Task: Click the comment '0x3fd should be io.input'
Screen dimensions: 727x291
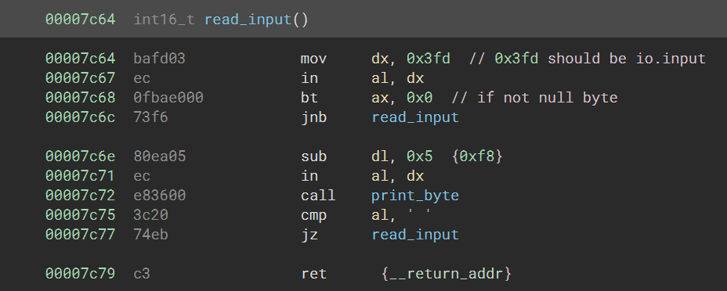Action: click(x=600, y=59)
